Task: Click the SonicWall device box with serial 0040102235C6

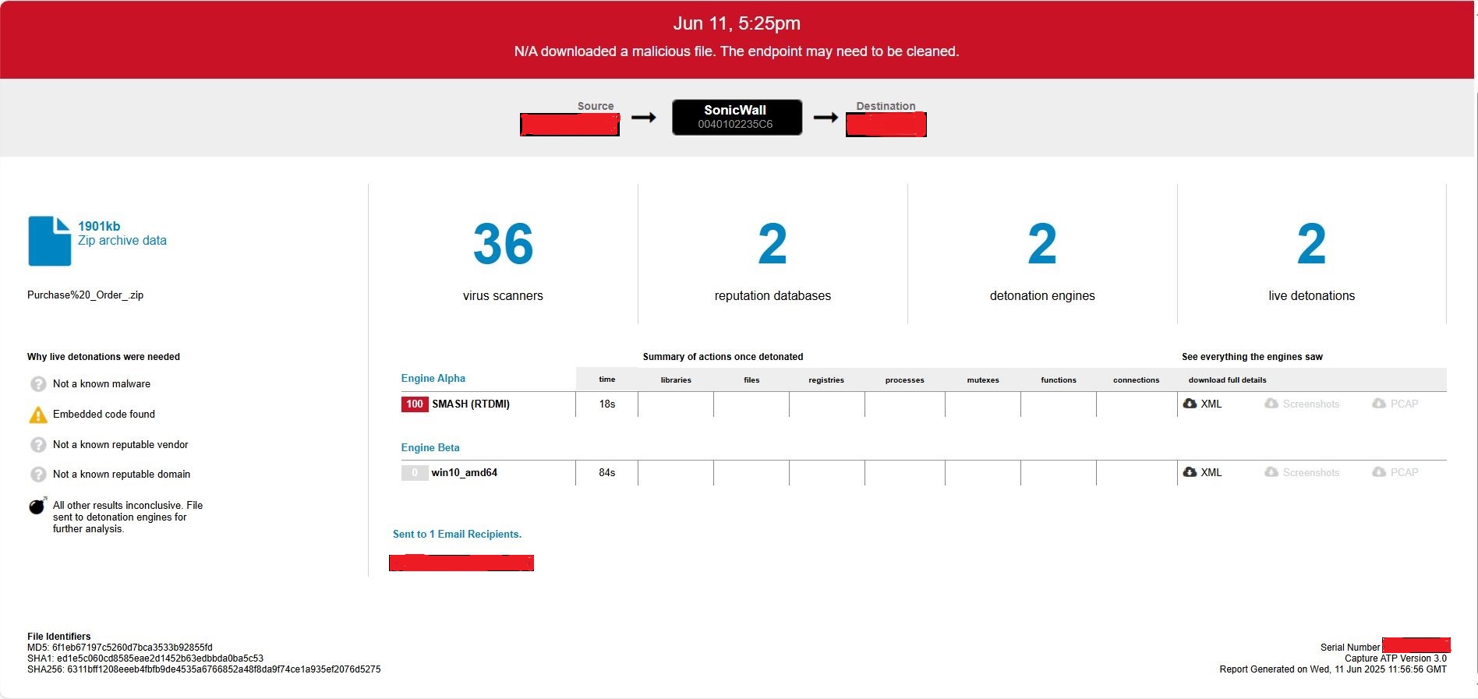Action: 737,117
